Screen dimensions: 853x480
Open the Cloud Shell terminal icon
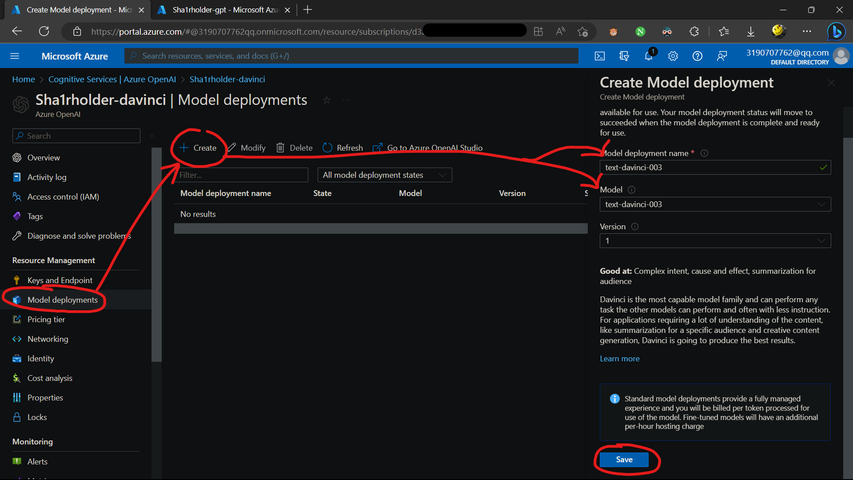[x=599, y=56]
